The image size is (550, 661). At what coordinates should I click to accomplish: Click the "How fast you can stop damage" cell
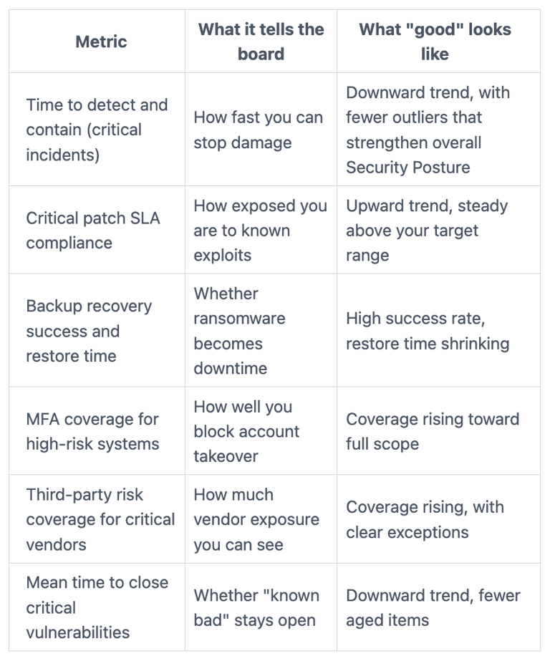pos(261,130)
